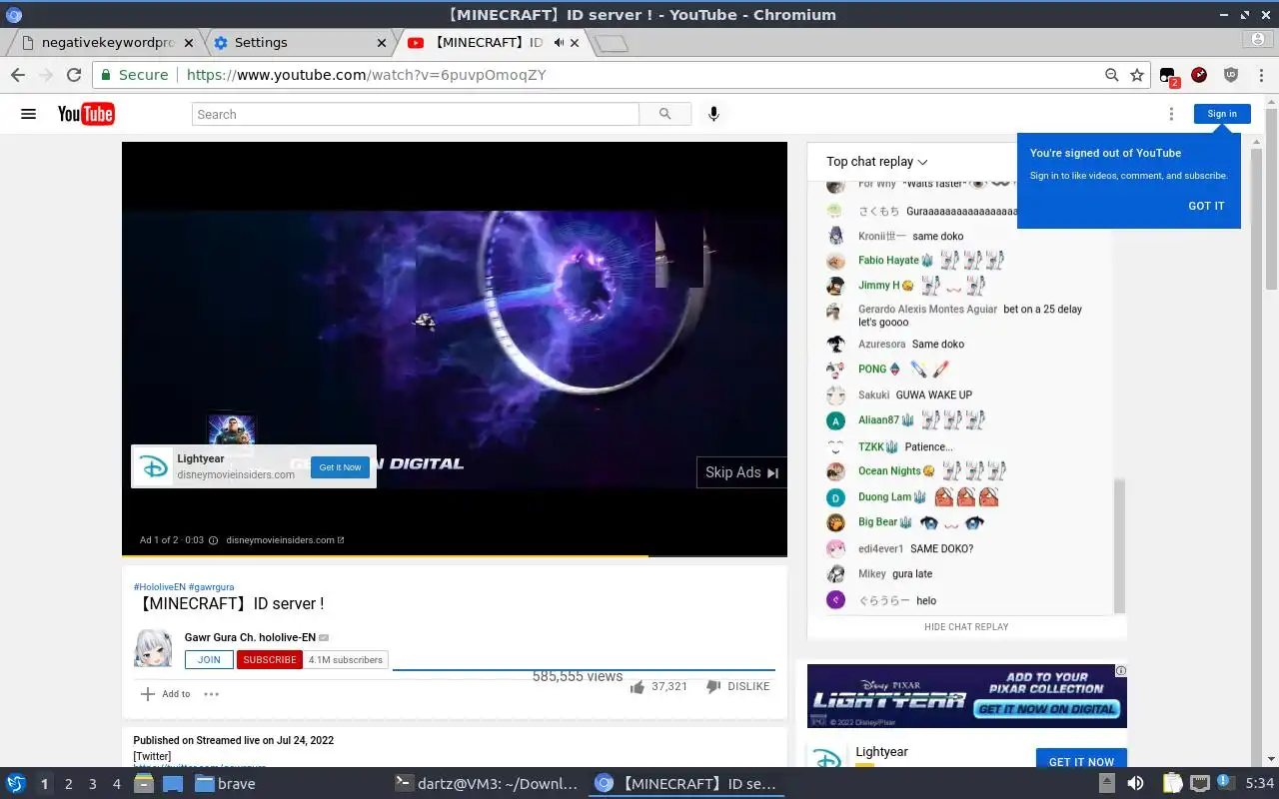Viewport: 1279px width, 799px height.
Task: Expand the Top chat replay dropdown
Action: [x=876, y=162]
